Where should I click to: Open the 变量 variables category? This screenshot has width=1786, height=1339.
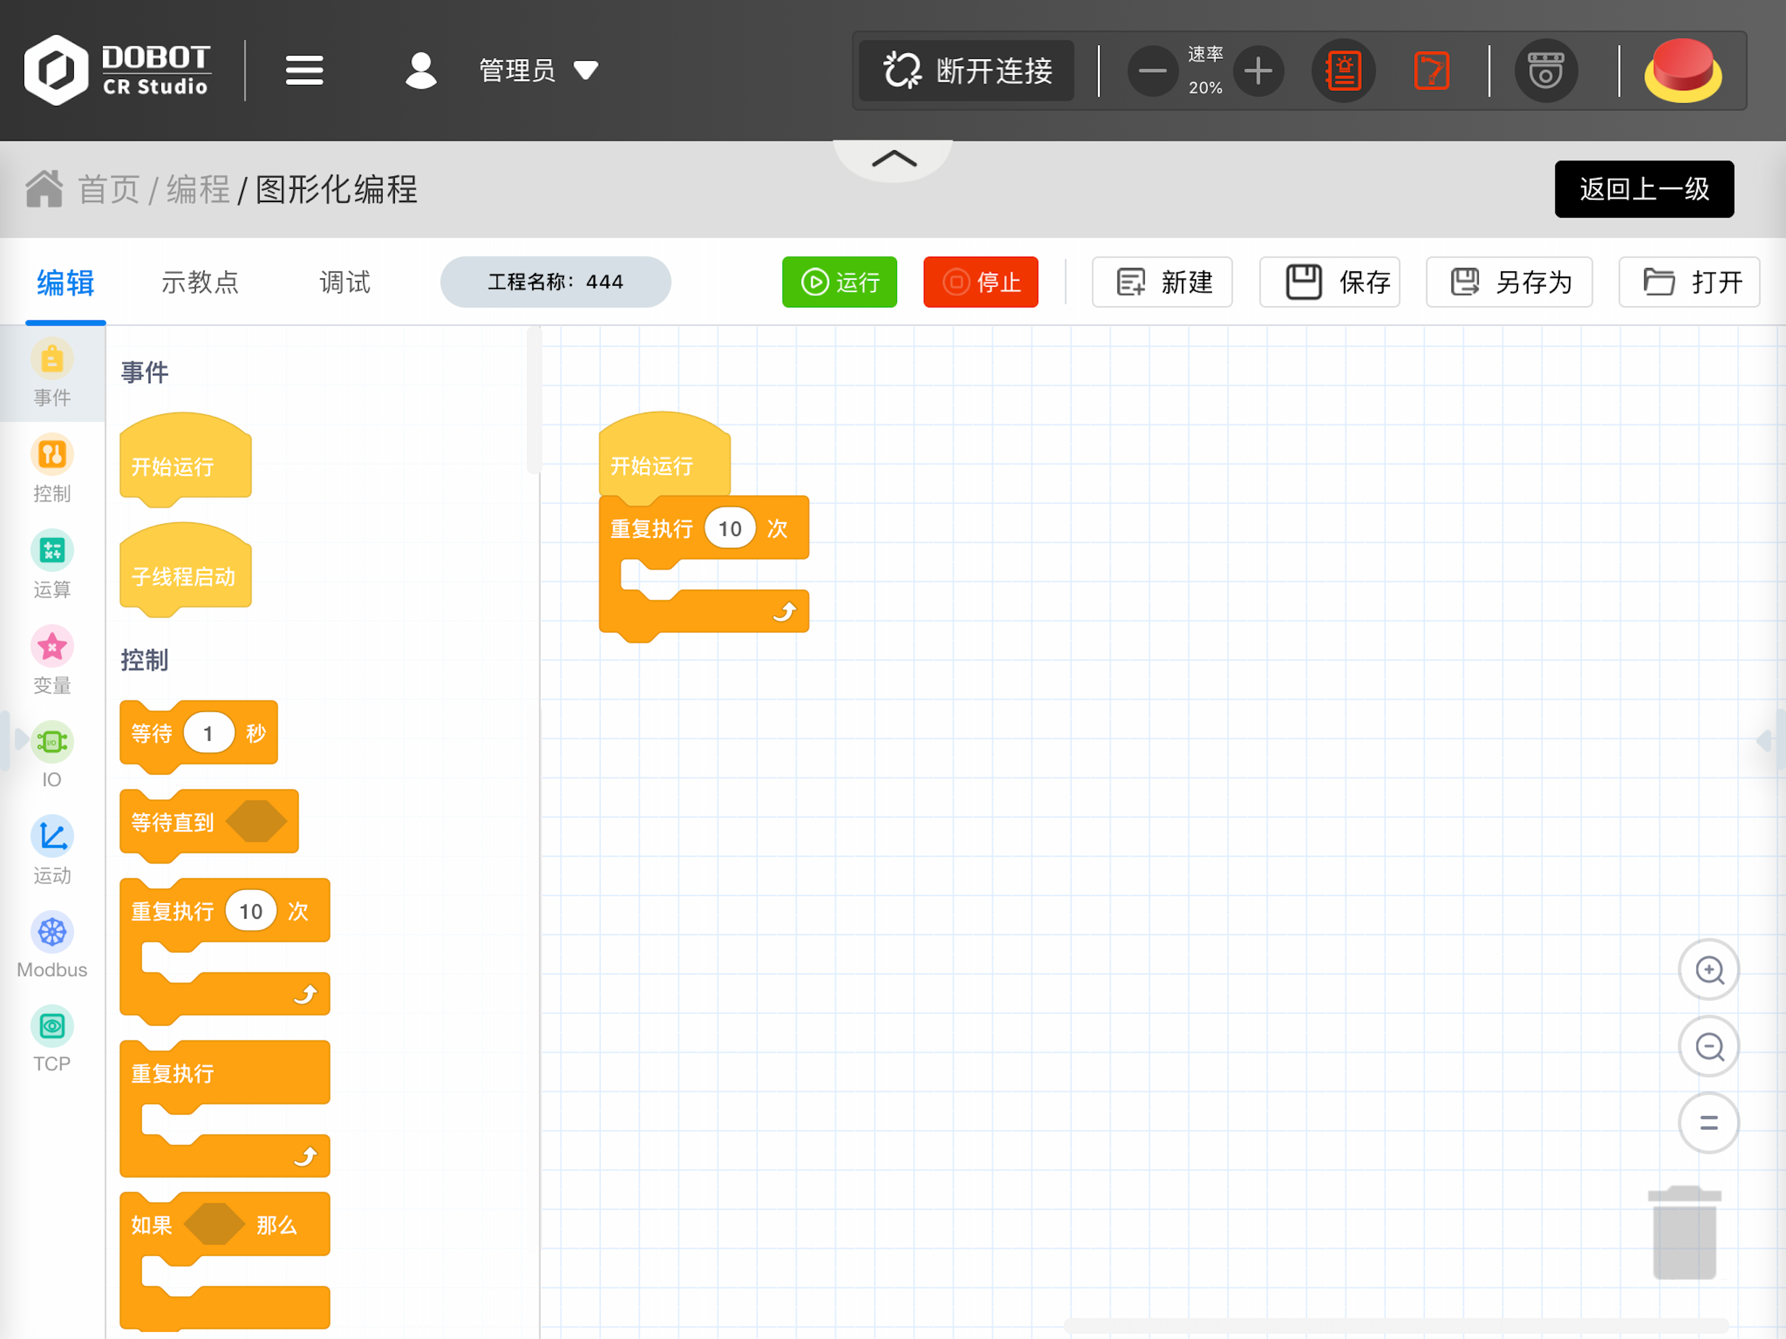pos(52,660)
